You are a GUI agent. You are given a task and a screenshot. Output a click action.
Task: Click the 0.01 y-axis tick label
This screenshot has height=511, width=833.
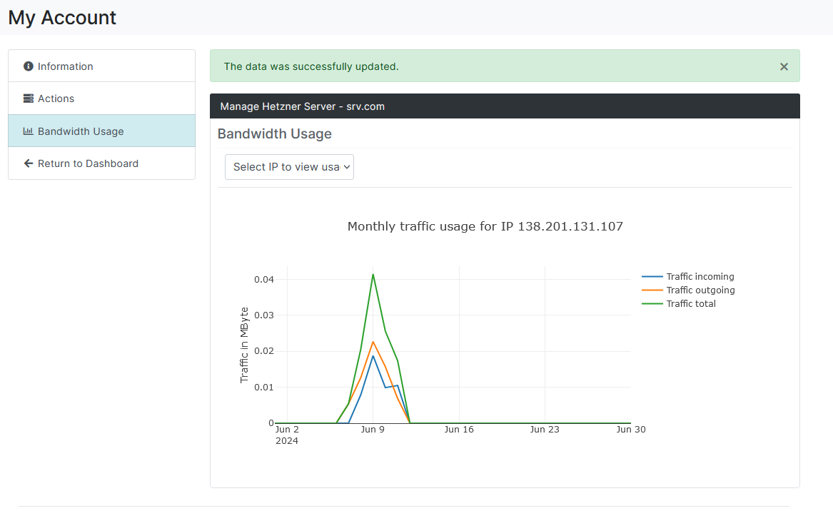point(264,387)
